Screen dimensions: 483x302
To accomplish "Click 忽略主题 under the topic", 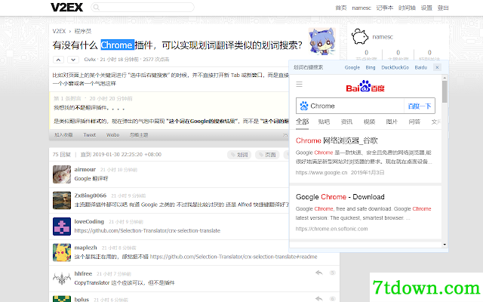I will [x=139, y=135].
